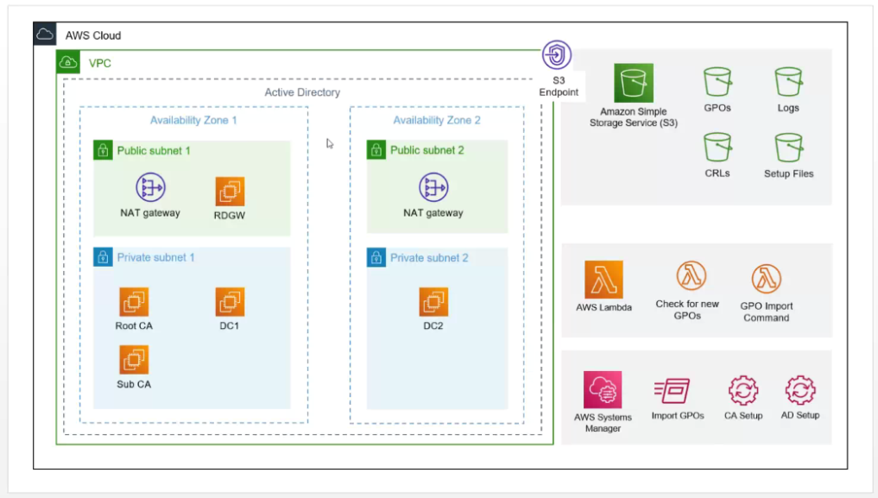Select the DC2 instance icon

433,302
